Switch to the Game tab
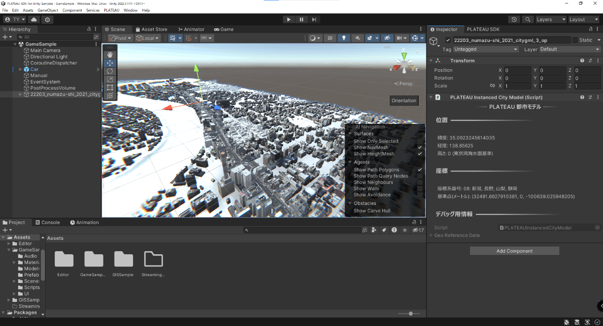The height and width of the screenshot is (326, 603). (x=224, y=29)
